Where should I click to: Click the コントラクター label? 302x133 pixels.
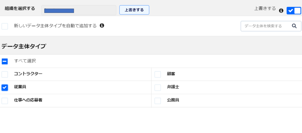pos(28,74)
